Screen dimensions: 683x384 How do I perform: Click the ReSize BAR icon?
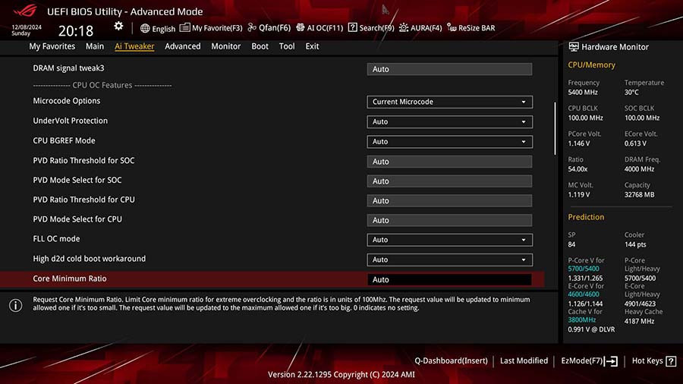click(452, 27)
